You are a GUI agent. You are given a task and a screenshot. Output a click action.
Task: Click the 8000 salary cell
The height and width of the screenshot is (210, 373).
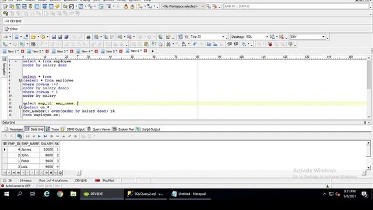[x=47, y=155]
